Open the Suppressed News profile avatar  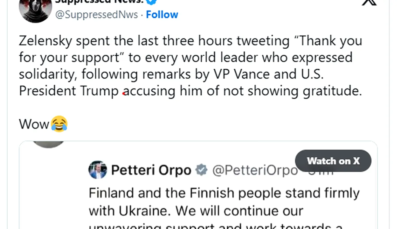35,9
